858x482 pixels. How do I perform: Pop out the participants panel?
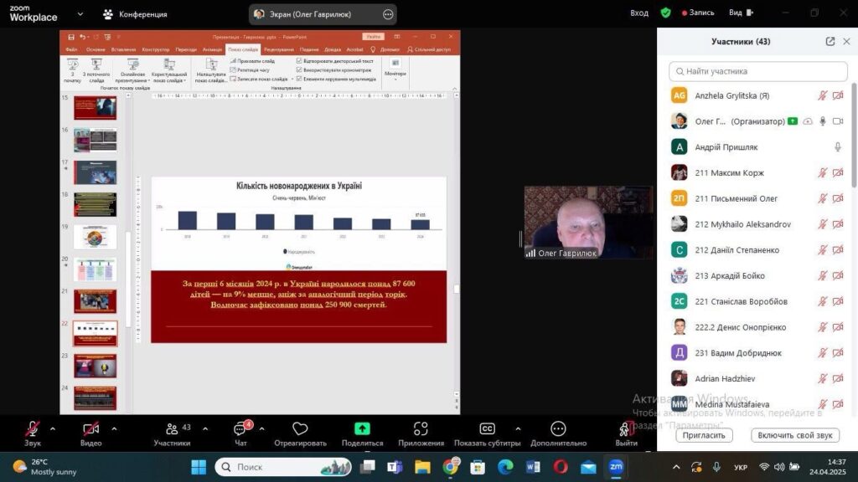point(830,42)
